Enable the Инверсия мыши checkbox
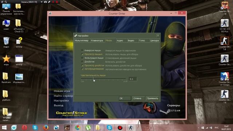 pyautogui.click(x=82, y=51)
